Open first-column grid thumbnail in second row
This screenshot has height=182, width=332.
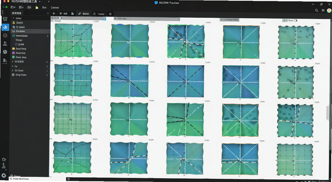(73, 80)
